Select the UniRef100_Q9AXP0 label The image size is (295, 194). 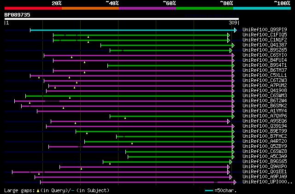tap(265, 167)
